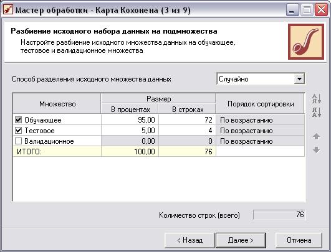Cancel the wizard with Отмена
This screenshot has width=331, height=252.
point(299,240)
